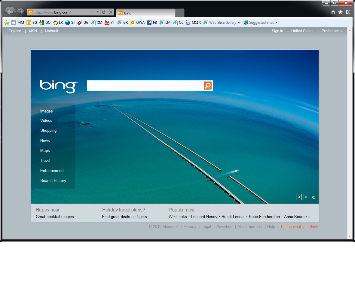
Task: Open the Privacy footer link
Action: coord(190,227)
